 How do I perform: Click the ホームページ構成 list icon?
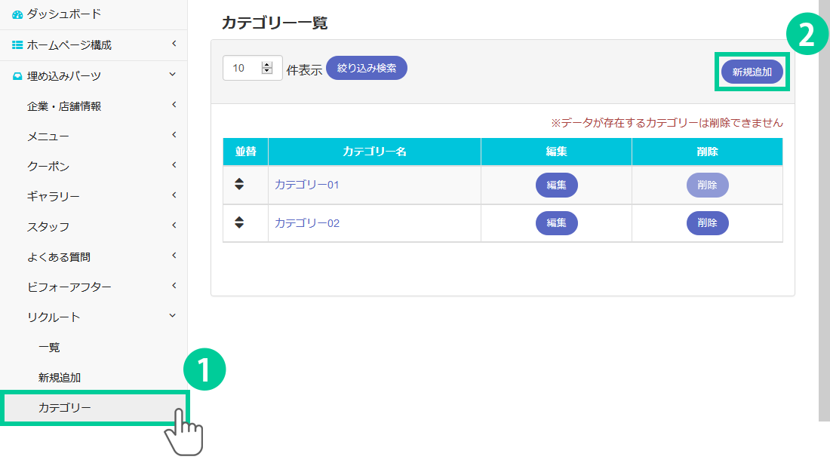tap(17, 45)
